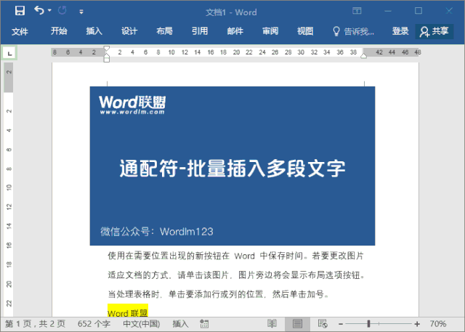The height and width of the screenshot is (332, 465).
Task: Click the Redo/Repeat icon
Action: coord(62,11)
